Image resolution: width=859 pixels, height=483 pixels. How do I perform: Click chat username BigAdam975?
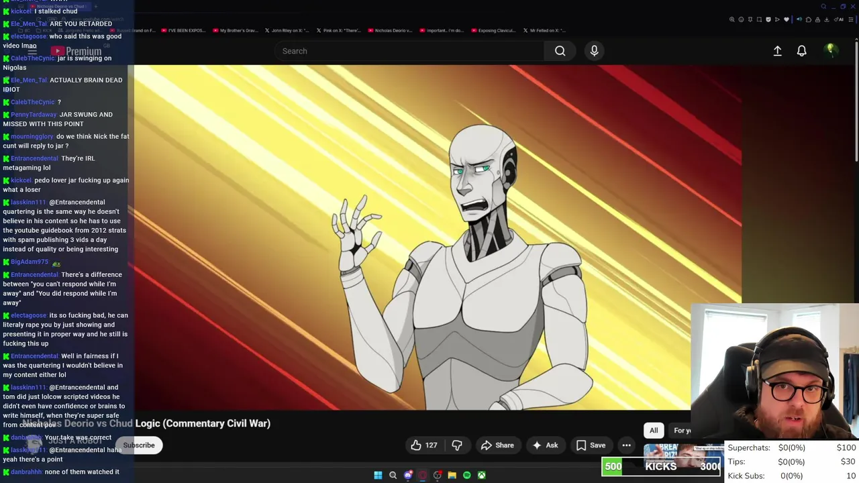coord(30,262)
